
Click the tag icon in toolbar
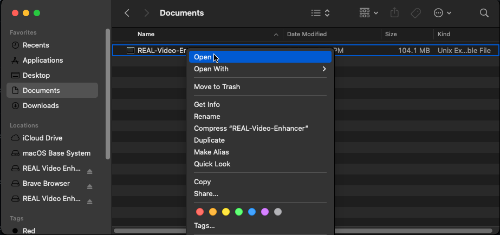(x=415, y=13)
